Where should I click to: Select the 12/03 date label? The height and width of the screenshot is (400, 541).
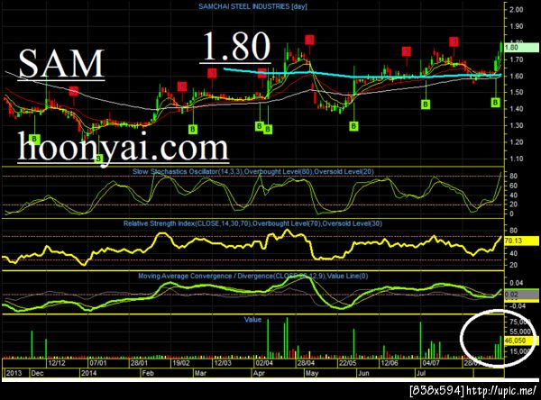pyautogui.click(x=223, y=363)
